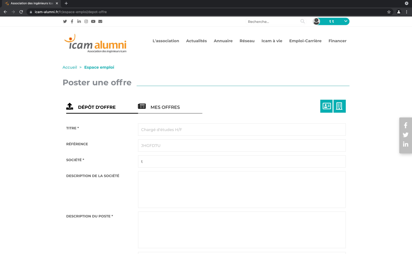Open the Emploi-Carrière menu
412x254 pixels.
(x=305, y=41)
